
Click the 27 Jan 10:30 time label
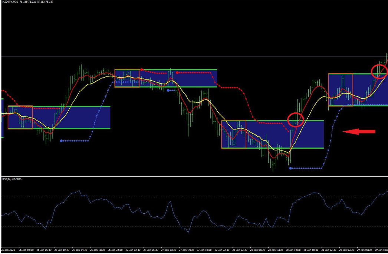(x=169, y=250)
